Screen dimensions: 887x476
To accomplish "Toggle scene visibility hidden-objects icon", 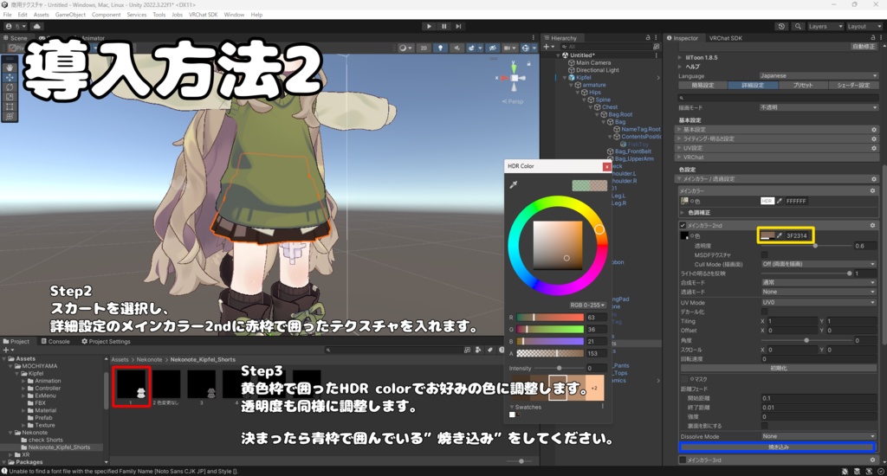I will pos(492,48).
